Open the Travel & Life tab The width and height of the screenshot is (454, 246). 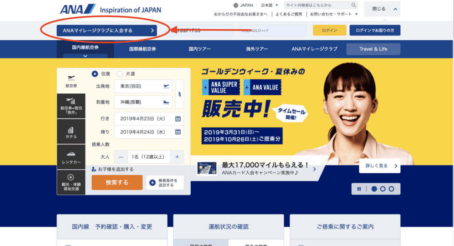[x=373, y=49]
